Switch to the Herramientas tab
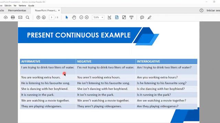Screen dimensions: 220x123 tap(17, 11)
